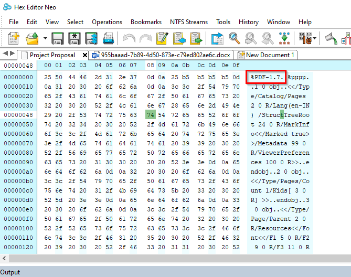
Task: Expand the Open file dropdown arrow
Action: 45,38
